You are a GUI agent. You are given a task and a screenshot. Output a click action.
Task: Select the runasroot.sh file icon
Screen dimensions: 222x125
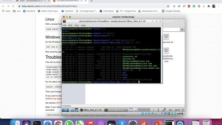tap(166, 37)
